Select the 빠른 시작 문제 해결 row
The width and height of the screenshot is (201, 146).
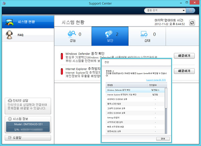click(x=135, y=127)
